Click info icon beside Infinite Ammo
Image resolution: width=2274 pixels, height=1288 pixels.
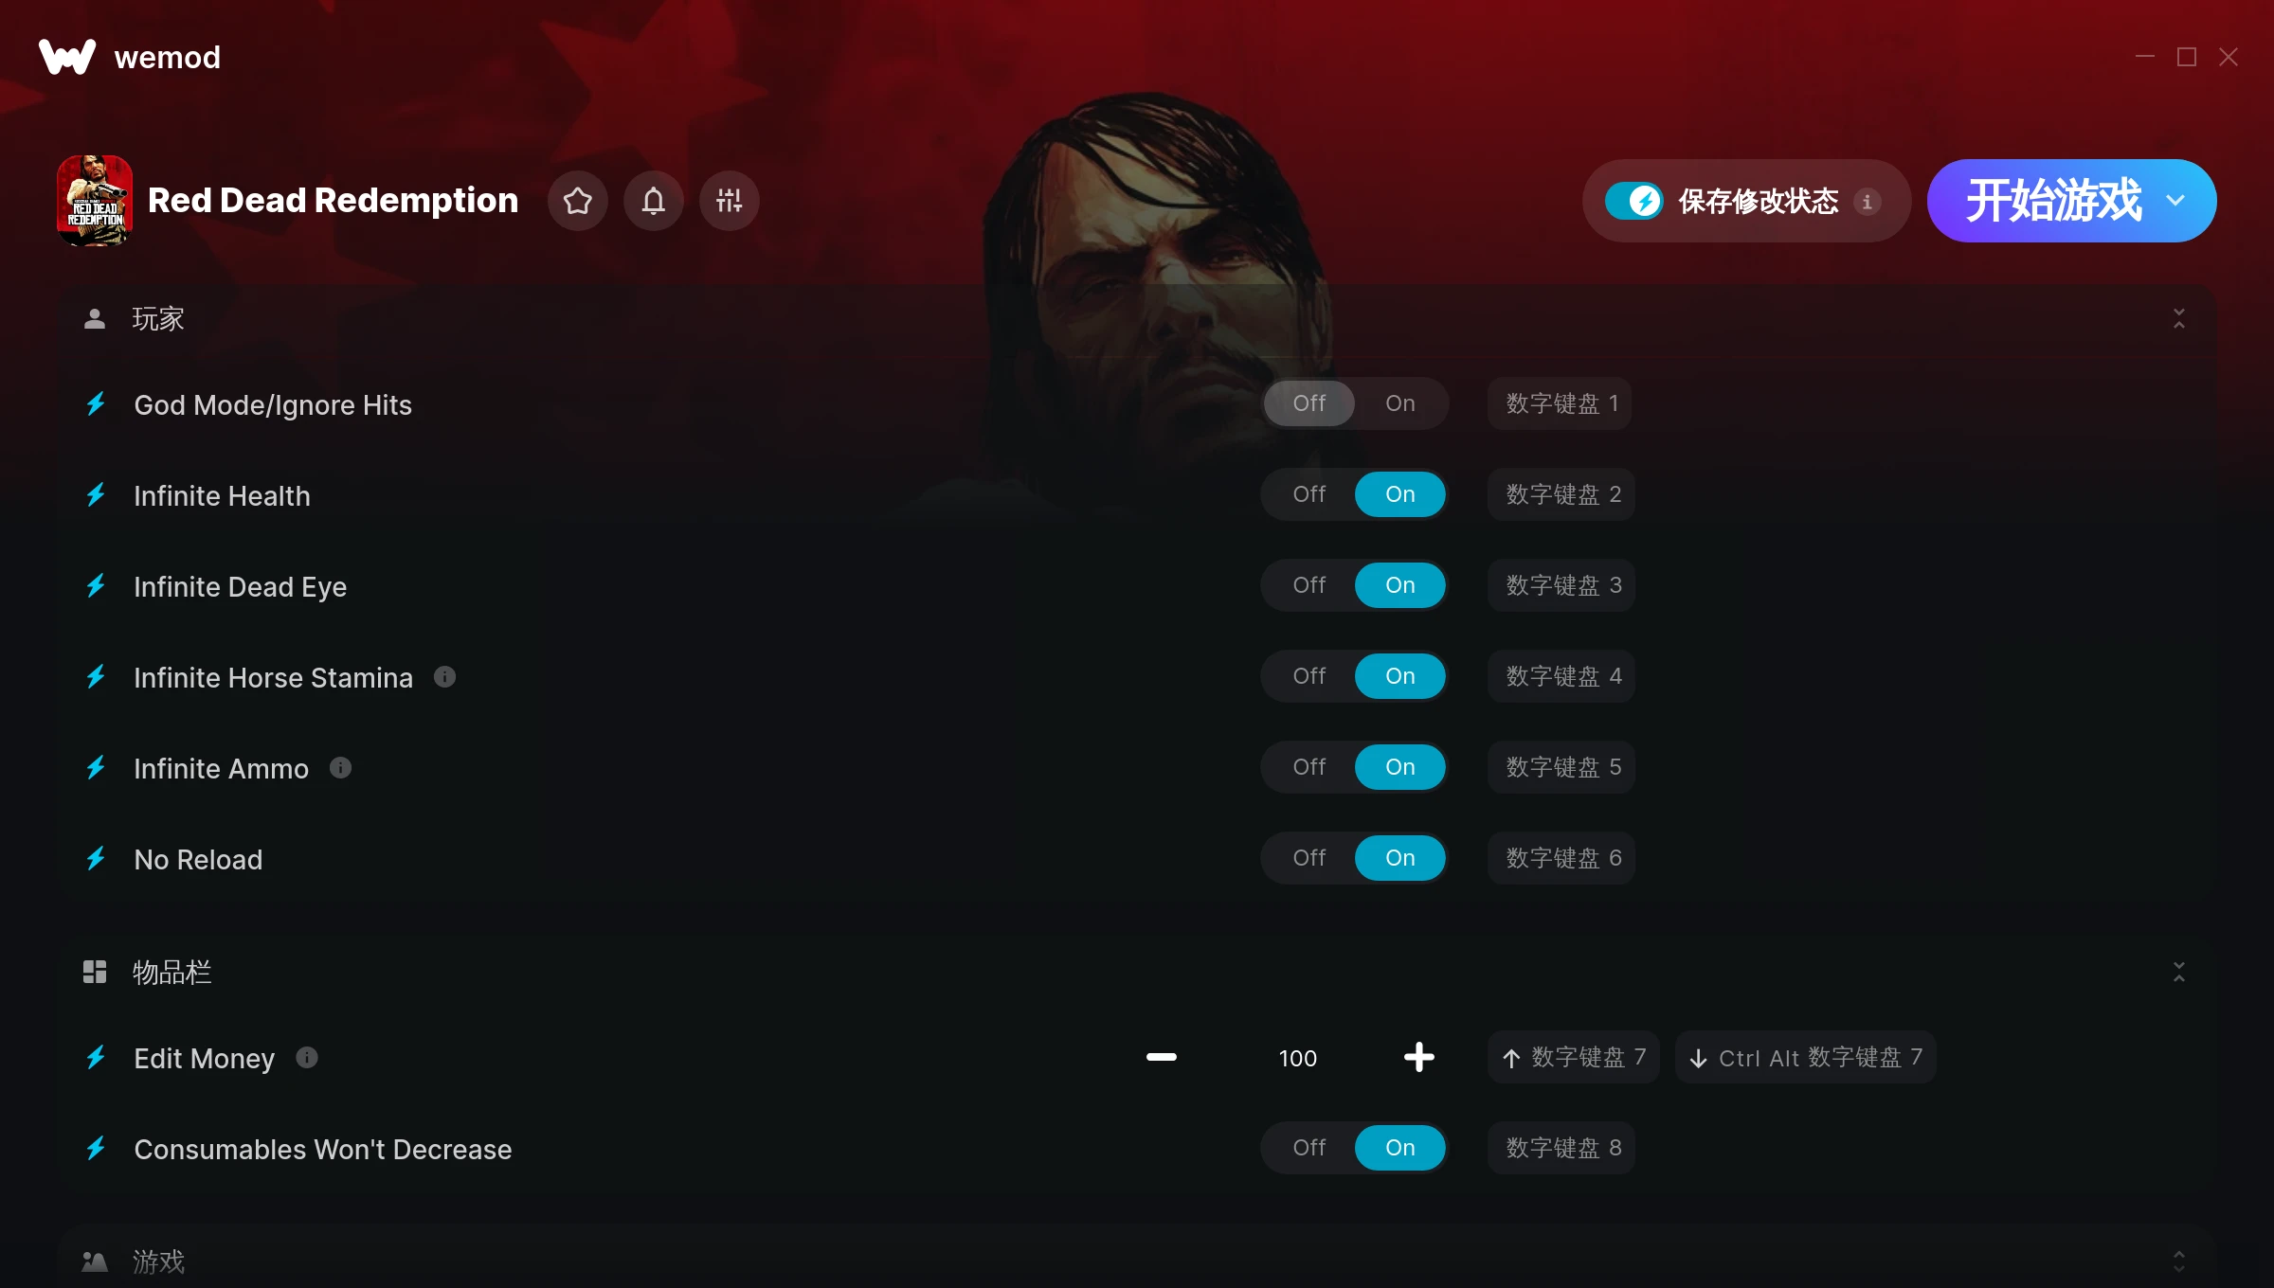pos(340,767)
